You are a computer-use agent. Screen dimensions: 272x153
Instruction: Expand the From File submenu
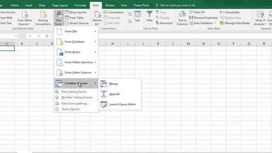(76, 31)
